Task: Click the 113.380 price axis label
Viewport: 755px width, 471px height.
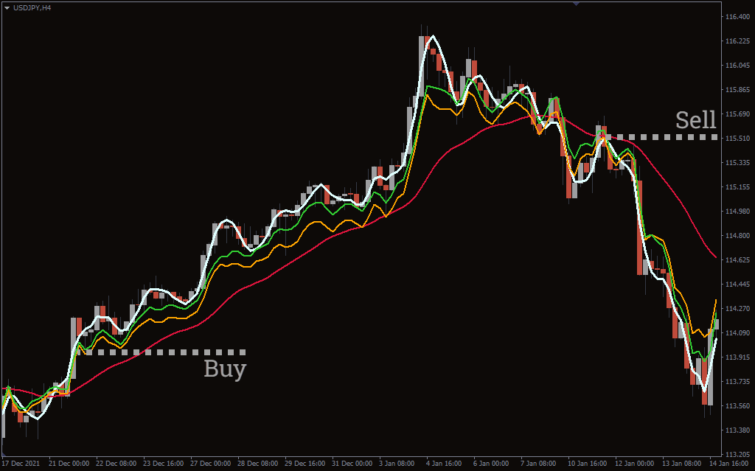Action: [737, 430]
